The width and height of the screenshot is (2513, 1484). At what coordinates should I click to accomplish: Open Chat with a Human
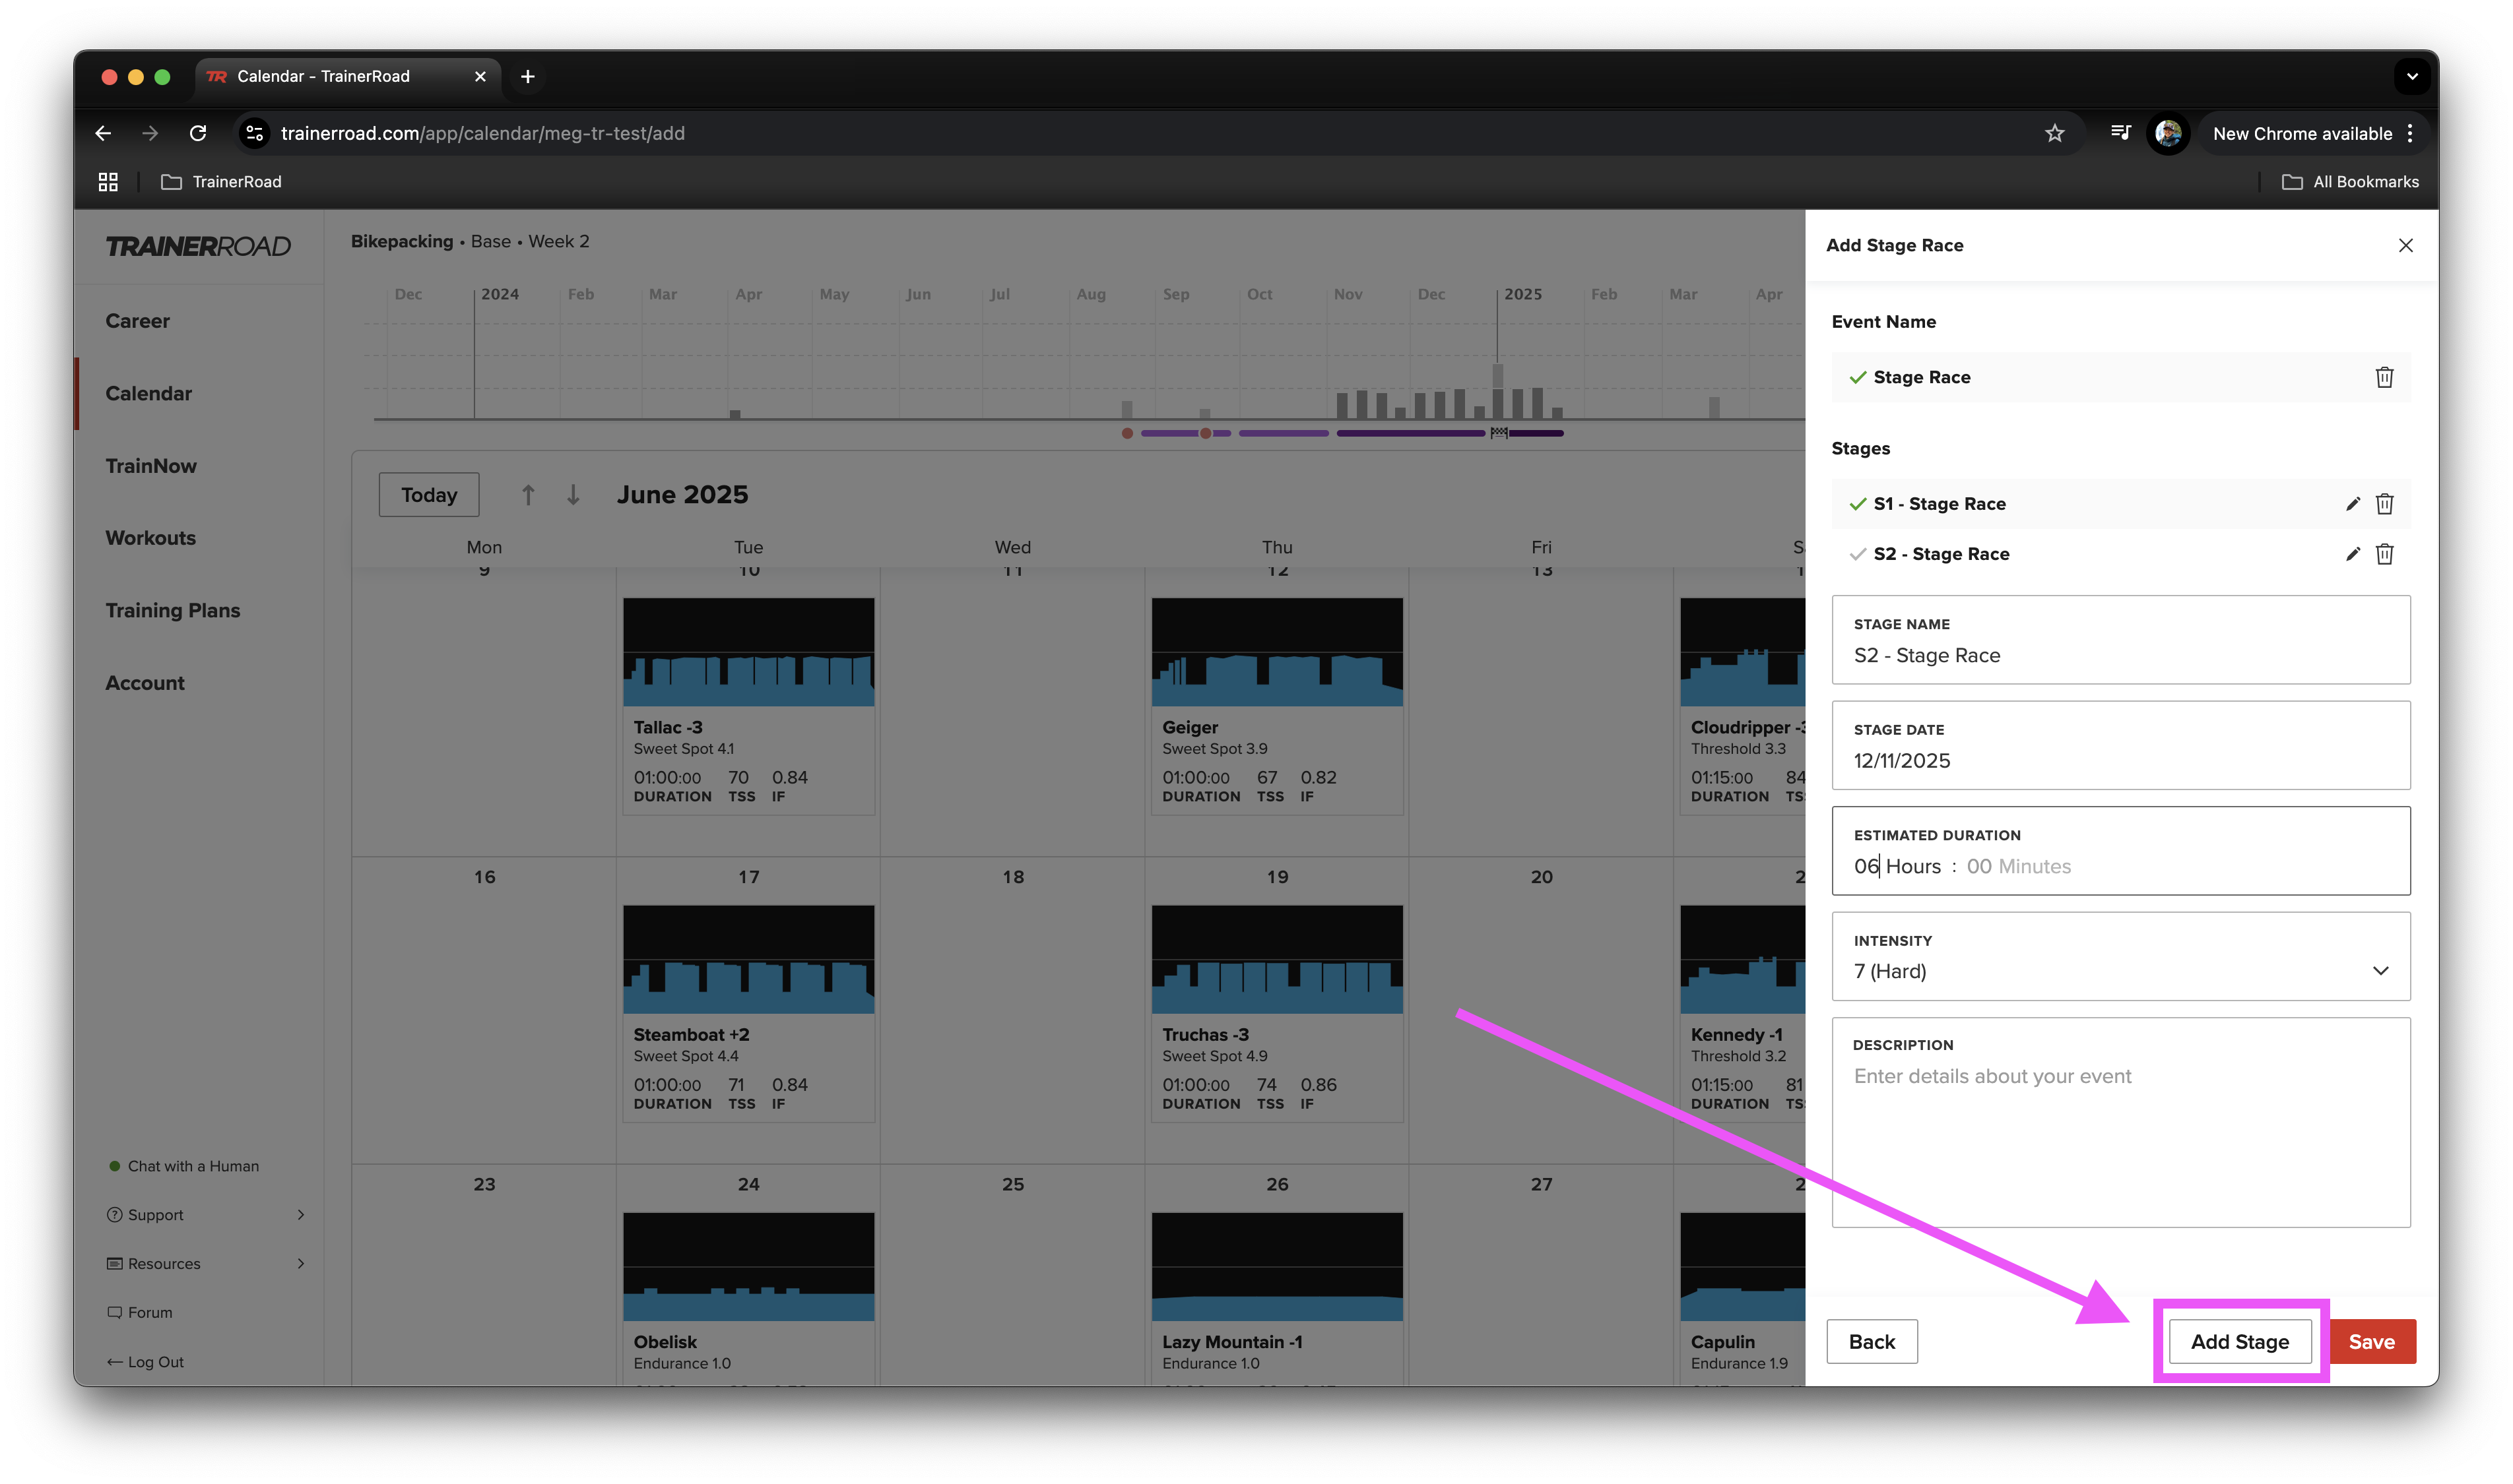point(184,1166)
